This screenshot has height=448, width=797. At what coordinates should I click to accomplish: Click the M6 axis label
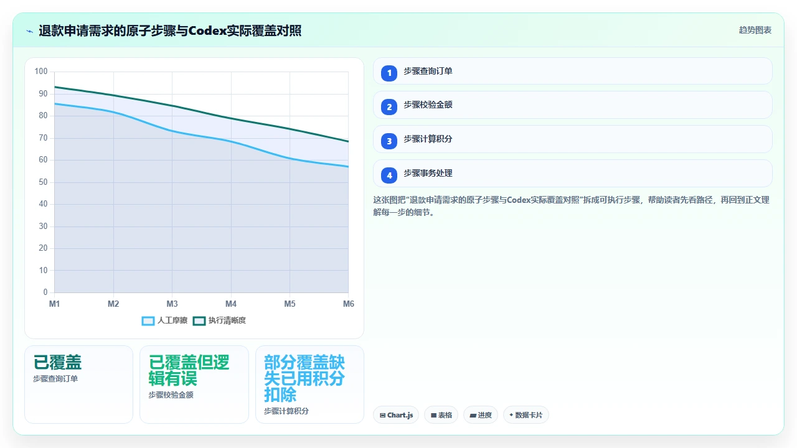pos(349,304)
